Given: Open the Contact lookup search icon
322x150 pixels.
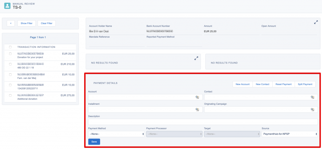Looking at the screenshot, I should (x=313, y=97).
